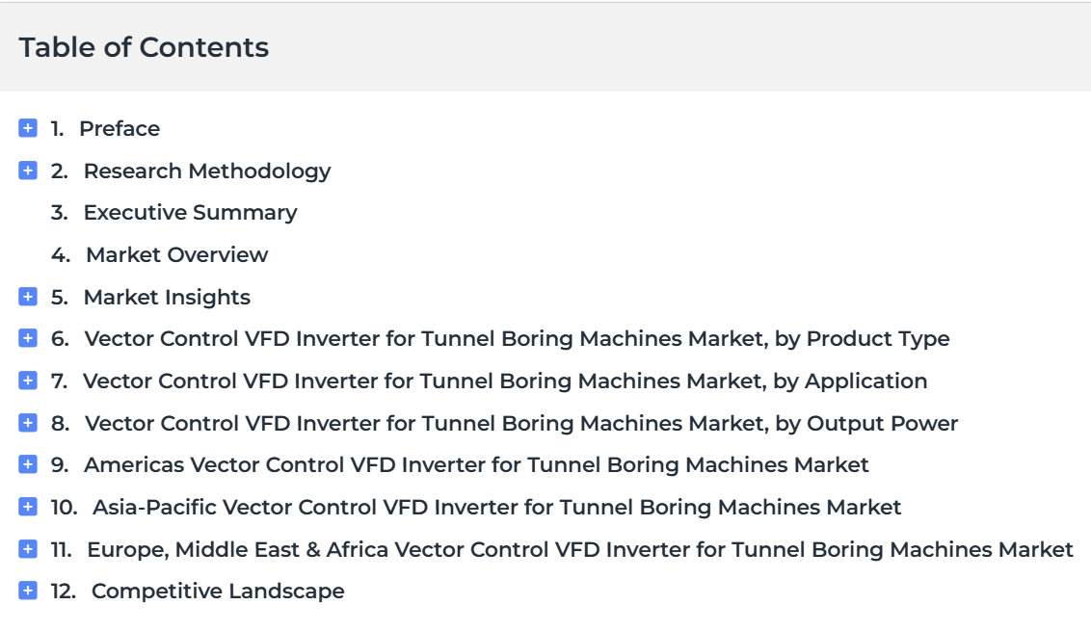Expand Competitive Landscape plus icon
The height and width of the screenshot is (631, 1091).
tap(28, 591)
